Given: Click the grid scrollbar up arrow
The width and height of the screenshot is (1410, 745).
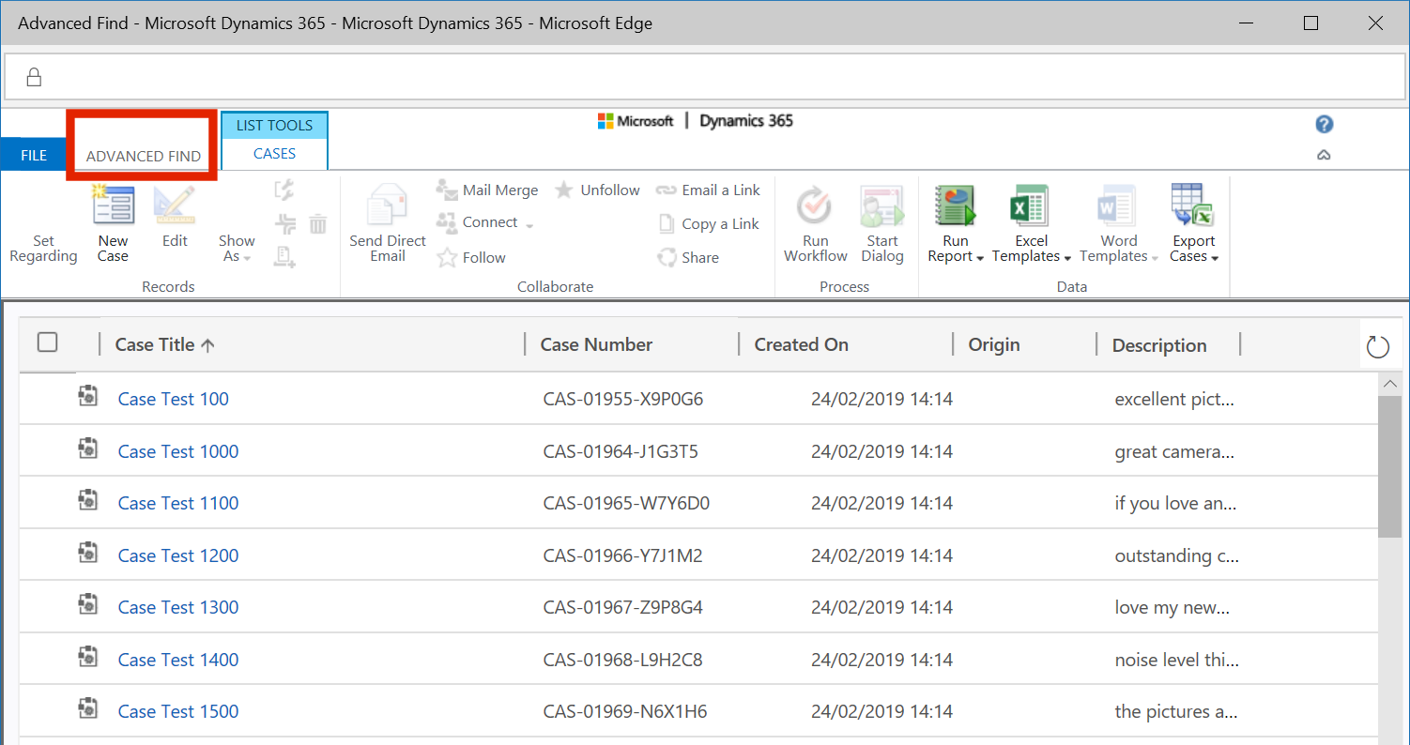Looking at the screenshot, I should [x=1390, y=384].
